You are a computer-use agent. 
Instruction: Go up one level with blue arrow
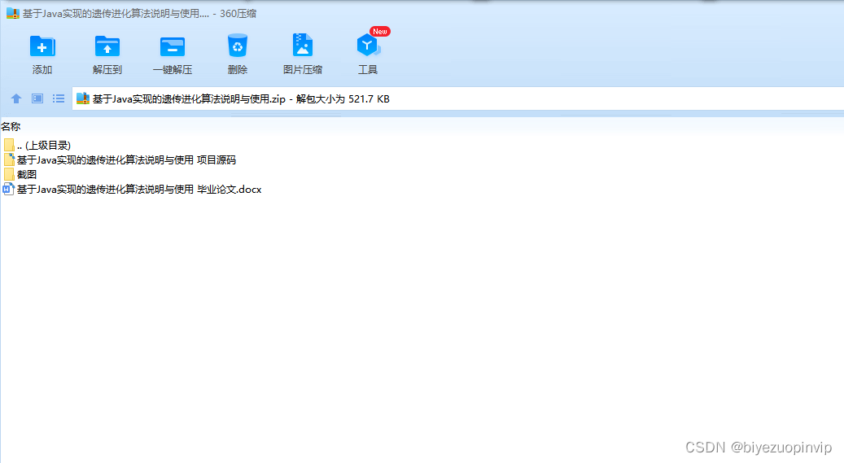point(16,98)
